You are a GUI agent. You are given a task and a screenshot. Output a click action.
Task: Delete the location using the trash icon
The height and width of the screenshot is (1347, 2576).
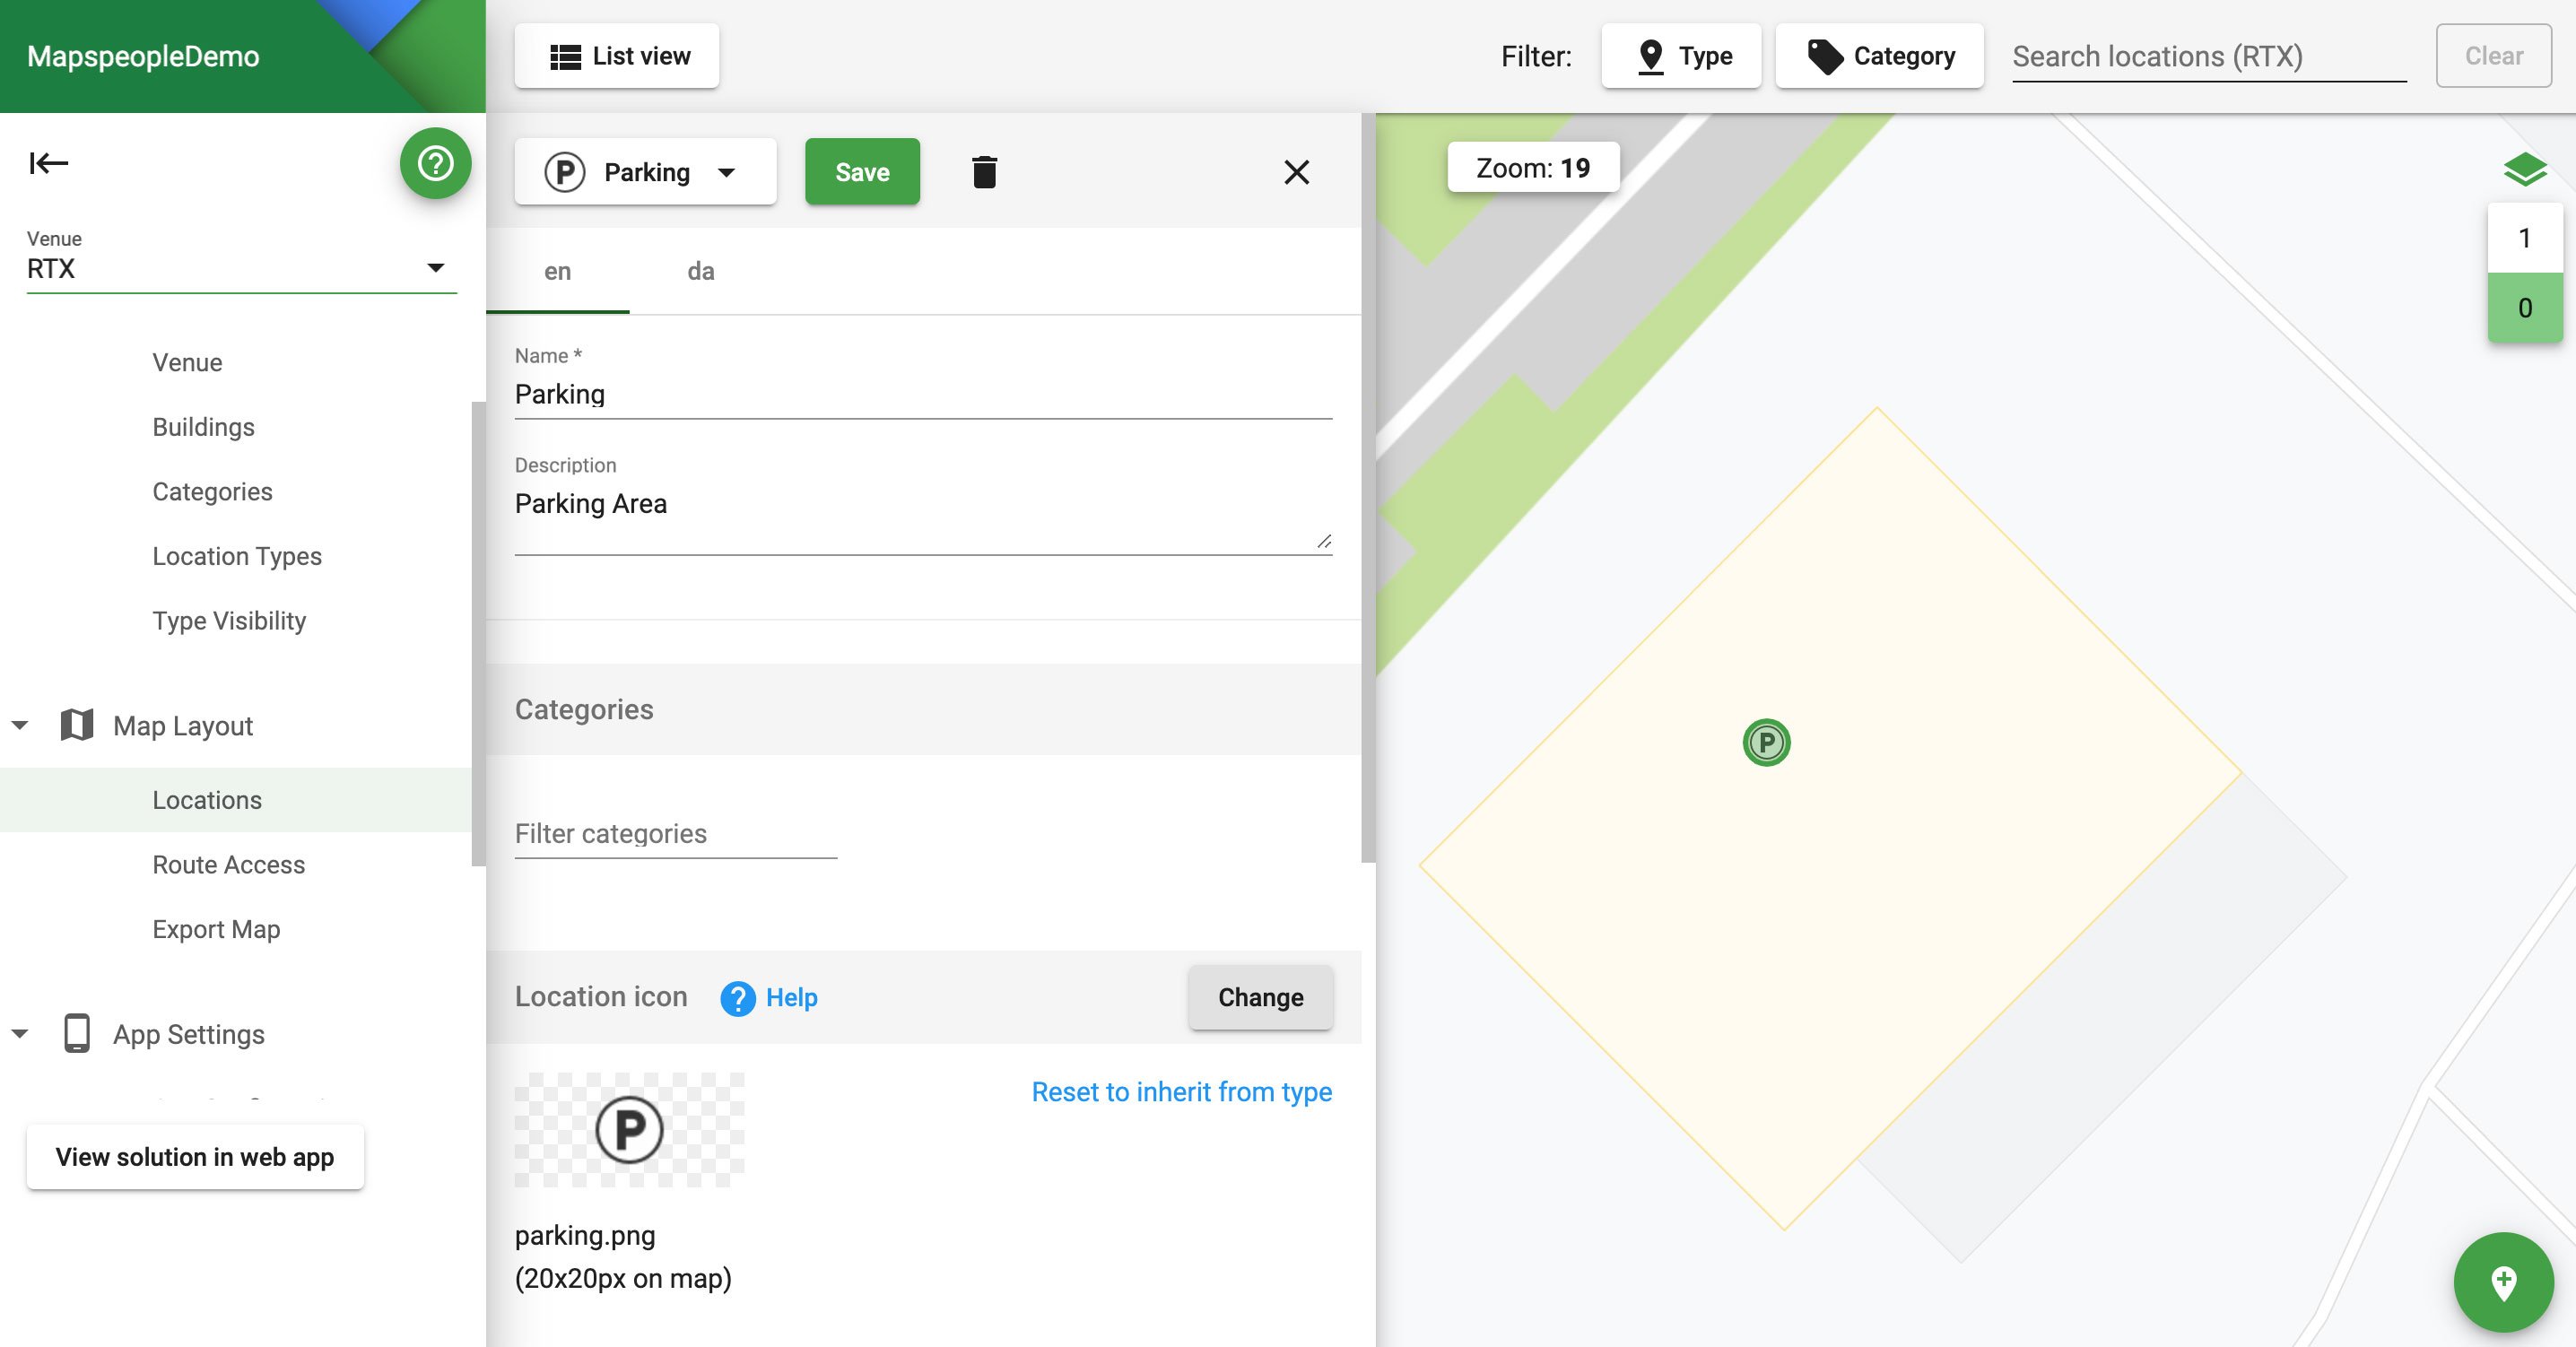pos(984,172)
